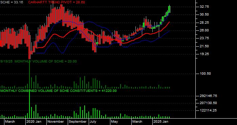This screenshot has width=237, height=125.
Task: Select MONTHLY COMBINED VOLUME OF SCHE CONSTITUENTS label
Action: point(58,91)
